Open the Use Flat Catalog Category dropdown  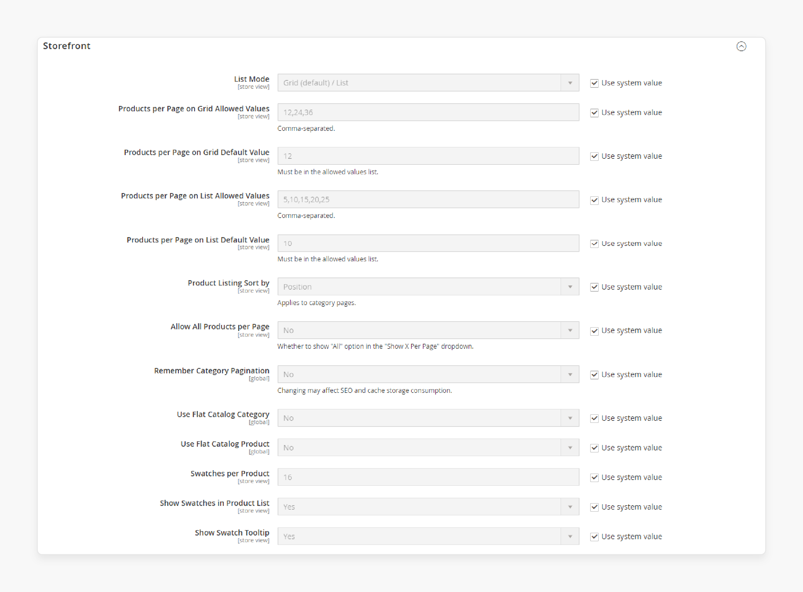click(x=428, y=418)
